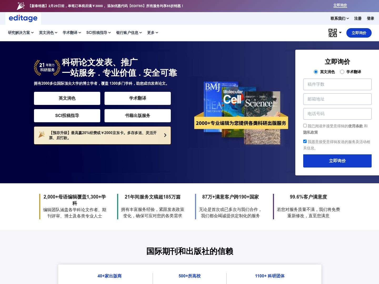Open the 隐私政策 link
The image size is (379, 284).
coord(311,132)
